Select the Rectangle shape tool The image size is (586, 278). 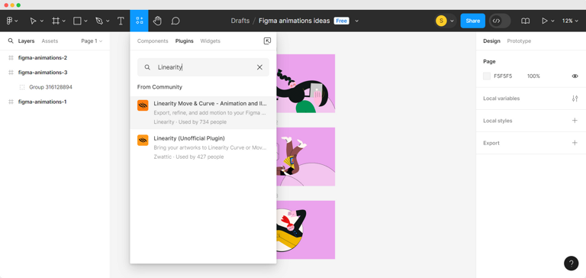pos(77,21)
